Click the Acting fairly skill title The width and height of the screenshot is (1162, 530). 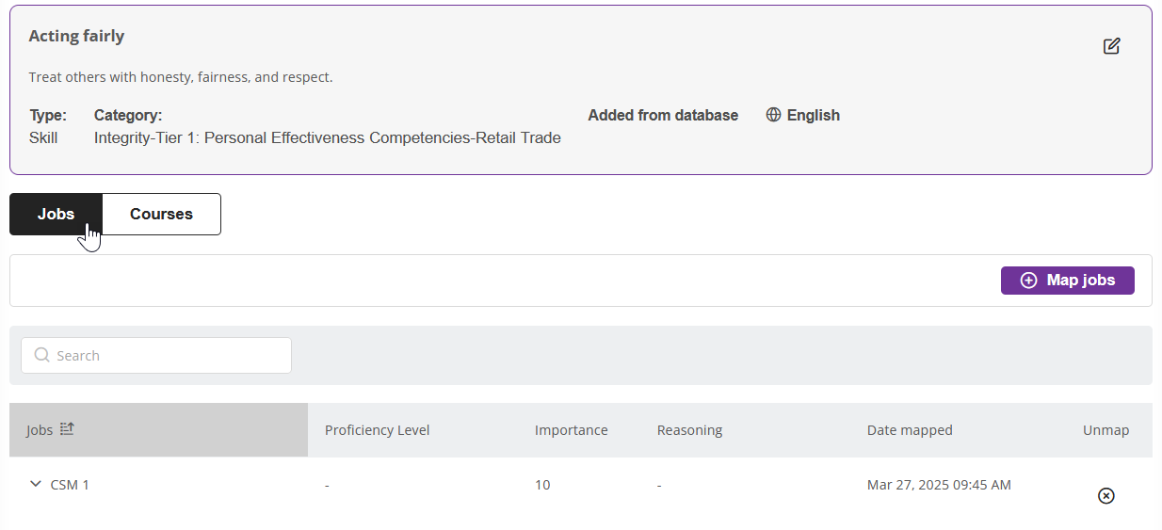[x=76, y=36]
